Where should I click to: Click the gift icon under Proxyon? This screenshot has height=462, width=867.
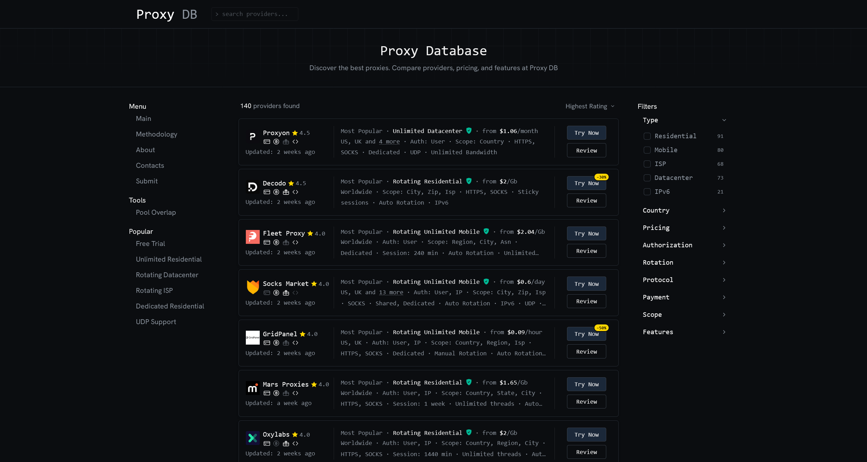pyautogui.click(x=286, y=142)
